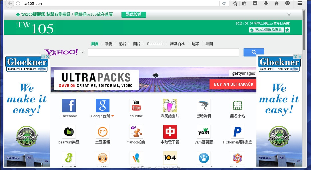Viewport: 311px width, 170px height.
Task: Open the Ultrapacks gettyimages banner ad
Action: [x=153, y=80]
